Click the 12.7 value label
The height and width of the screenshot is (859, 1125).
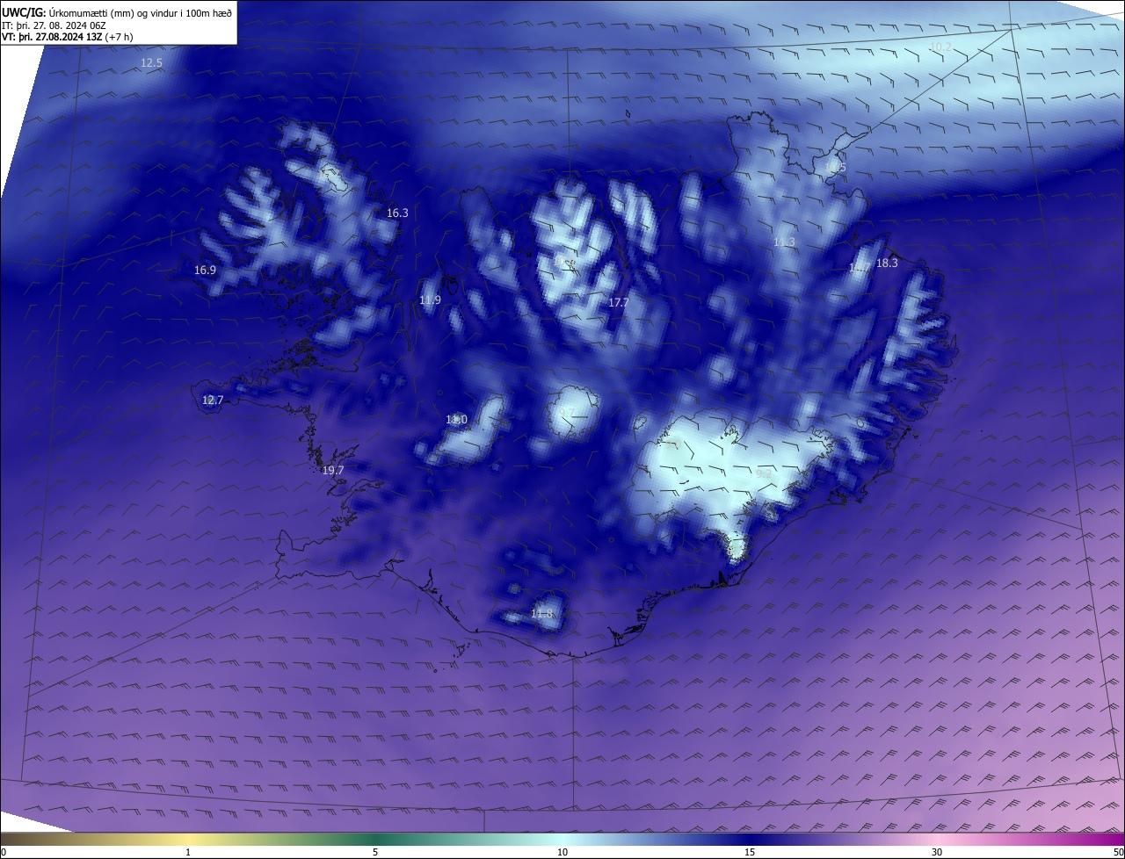[x=213, y=401]
